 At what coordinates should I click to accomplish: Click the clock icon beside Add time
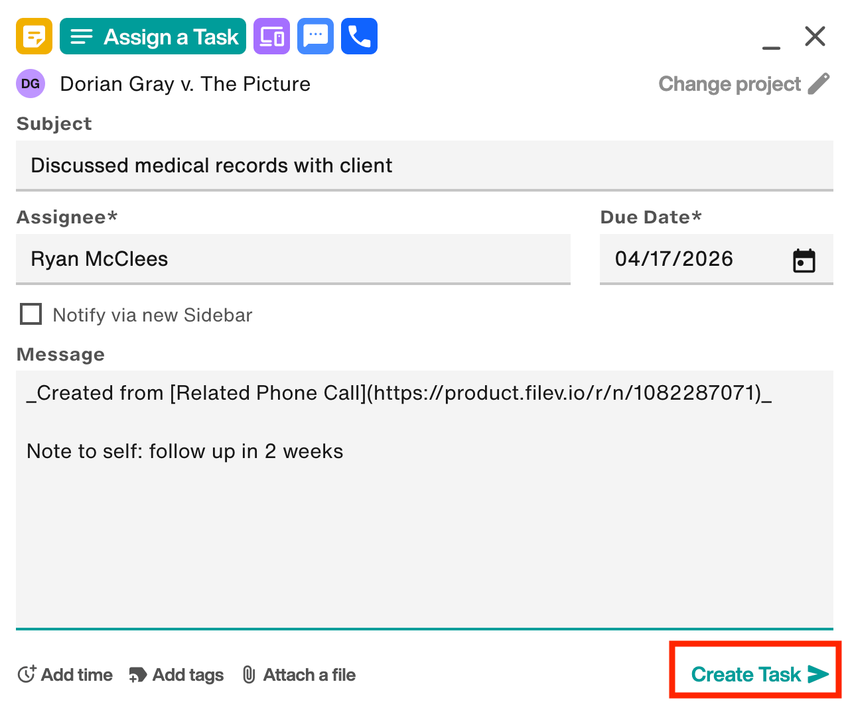(x=27, y=675)
